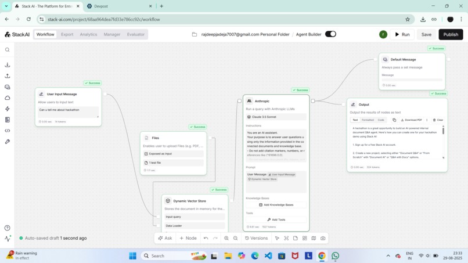
Task: Open the search icon in left sidebar
Action: pyautogui.click(x=8, y=50)
